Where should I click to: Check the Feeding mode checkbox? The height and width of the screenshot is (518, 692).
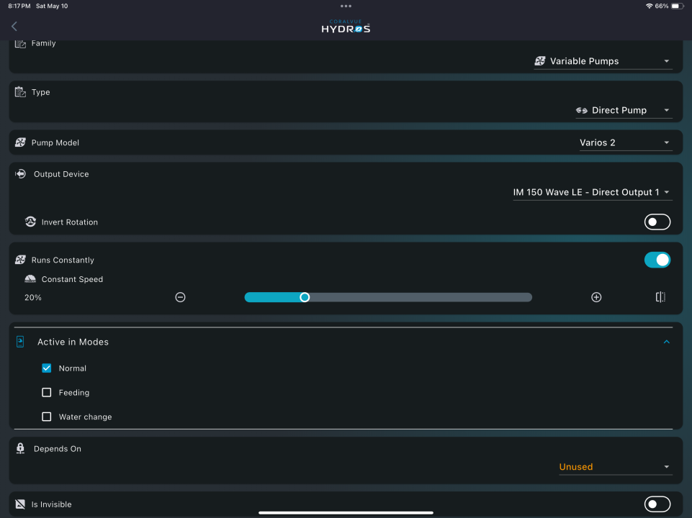coord(46,392)
